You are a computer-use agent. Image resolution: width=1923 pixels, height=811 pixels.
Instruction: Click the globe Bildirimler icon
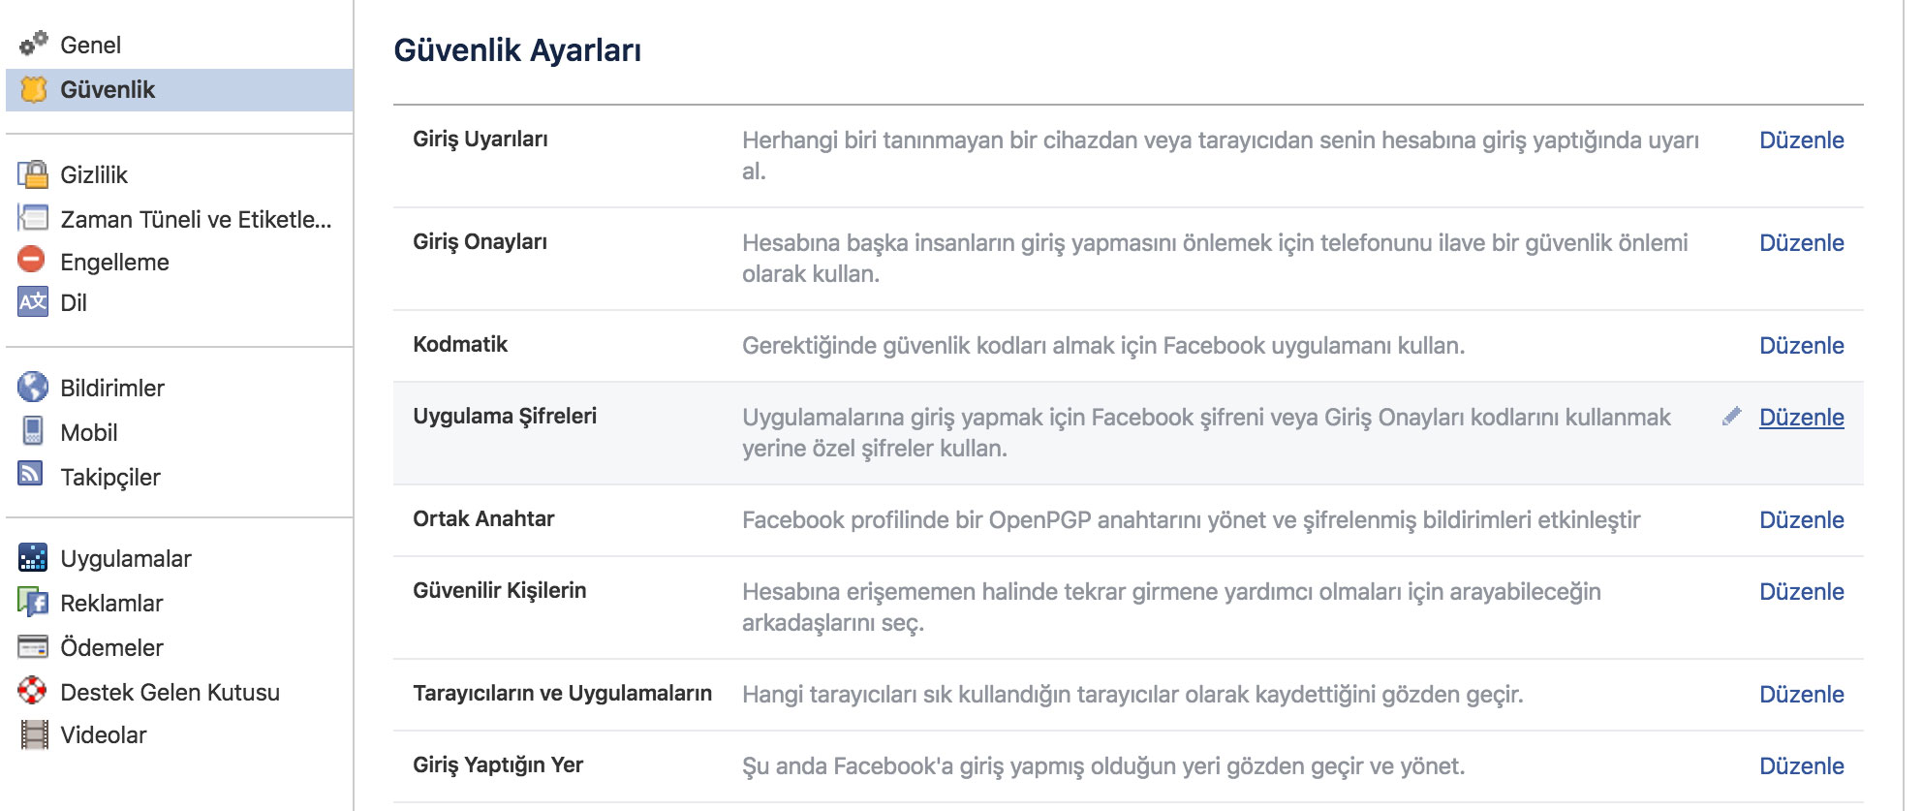pyautogui.click(x=33, y=387)
